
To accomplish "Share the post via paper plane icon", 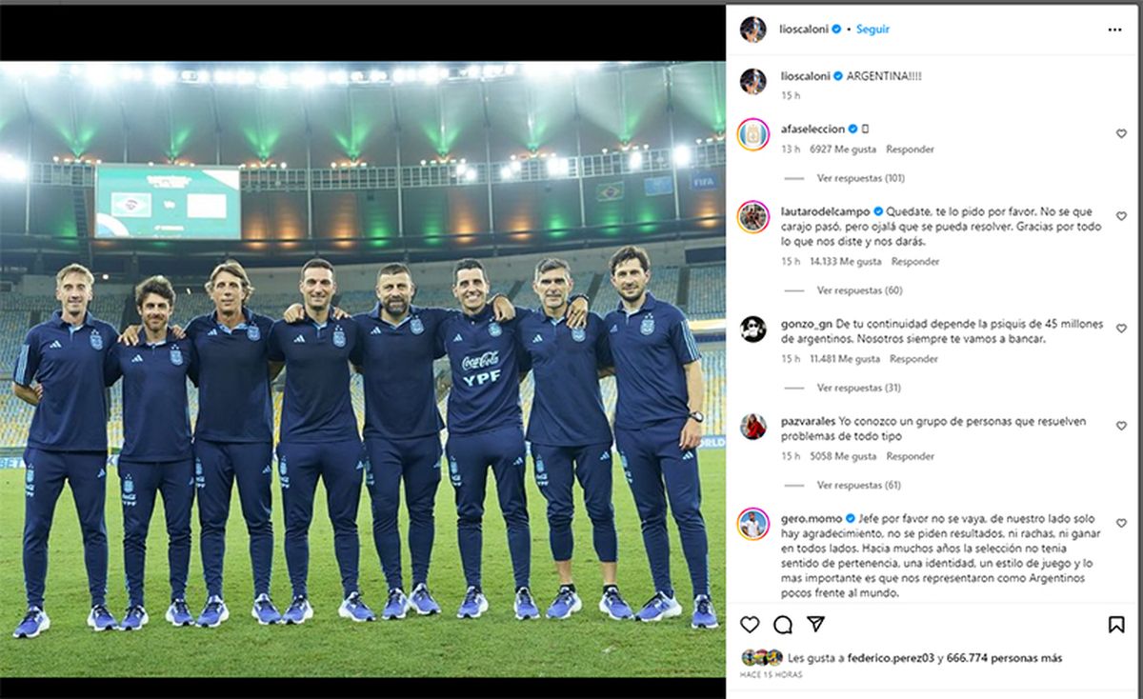I will [815, 624].
